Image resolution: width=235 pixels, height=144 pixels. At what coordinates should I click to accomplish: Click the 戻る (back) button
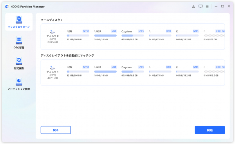(56, 130)
